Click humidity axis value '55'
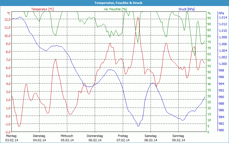 tap(209, 66)
